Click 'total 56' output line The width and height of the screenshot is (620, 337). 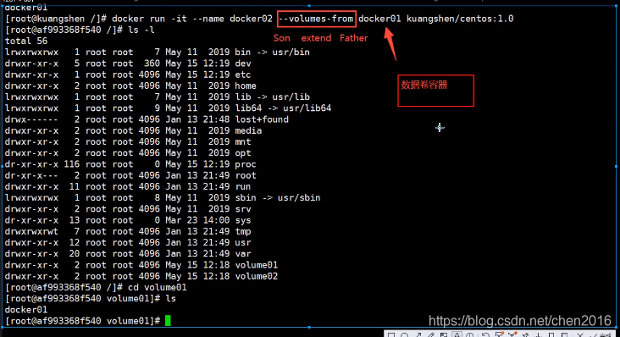(x=26, y=41)
